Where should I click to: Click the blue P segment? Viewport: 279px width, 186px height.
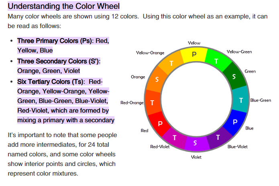pos(235,122)
